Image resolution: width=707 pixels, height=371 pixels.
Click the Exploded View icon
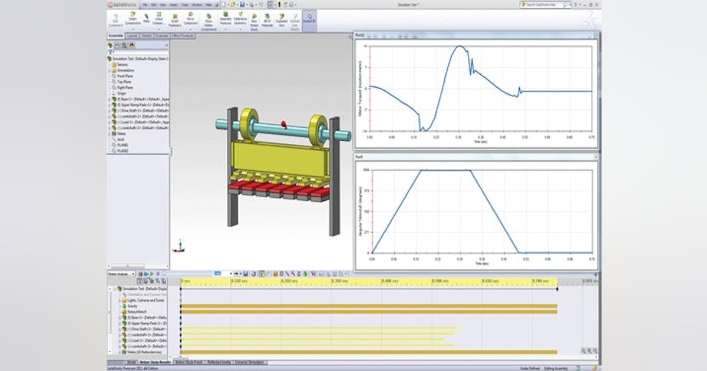click(x=280, y=18)
